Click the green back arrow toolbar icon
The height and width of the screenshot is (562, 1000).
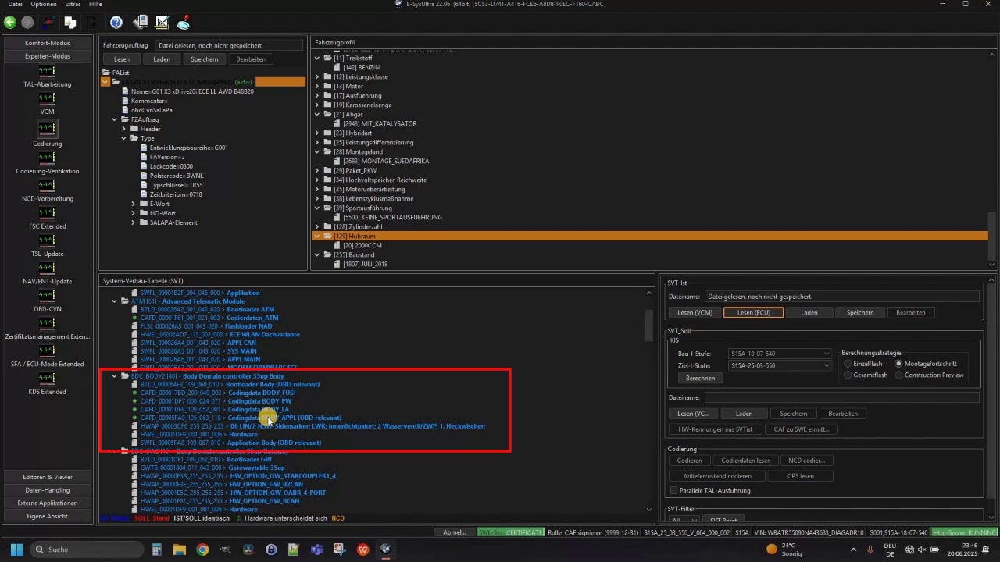coord(10,23)
